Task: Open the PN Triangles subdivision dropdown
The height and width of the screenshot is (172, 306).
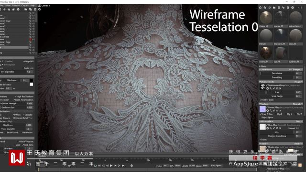Action: [x=296, y=69]
